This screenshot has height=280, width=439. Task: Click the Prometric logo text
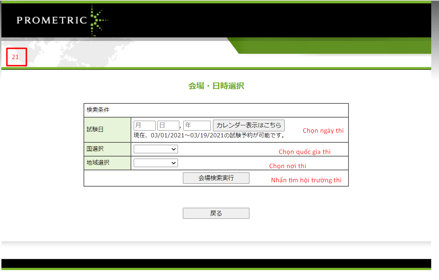click(x=52, y=20)
